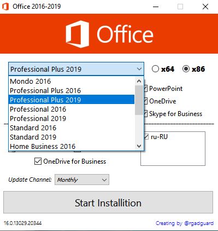Toggle the Skype for Business checkbox
Image resolution: width=218 pixels, height=231 pixels.
point(145,114)
